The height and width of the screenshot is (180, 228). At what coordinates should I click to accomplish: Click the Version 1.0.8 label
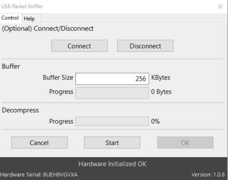(x=208, y=174)
